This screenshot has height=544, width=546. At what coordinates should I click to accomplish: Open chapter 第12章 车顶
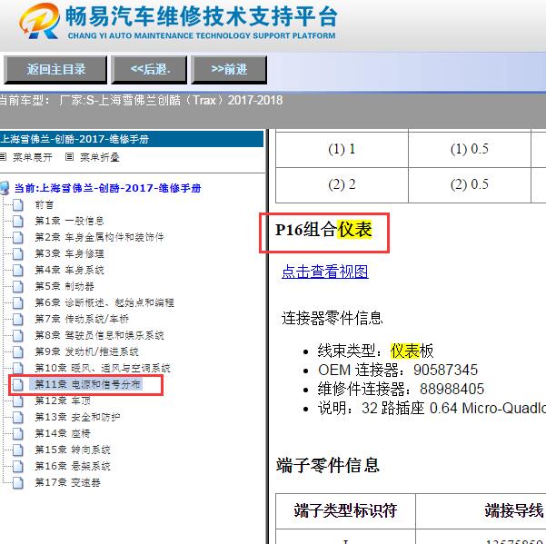coord(63,401)
